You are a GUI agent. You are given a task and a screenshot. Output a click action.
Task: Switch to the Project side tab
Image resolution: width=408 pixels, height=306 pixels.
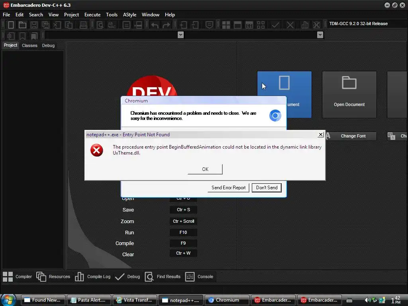pos(10,45)
